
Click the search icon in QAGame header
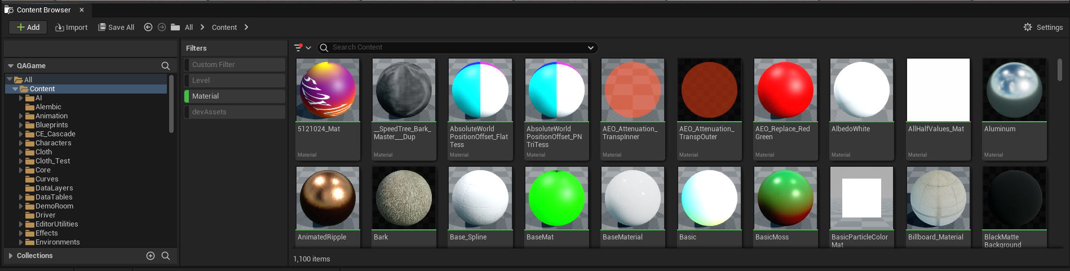[x=166, y=66]
